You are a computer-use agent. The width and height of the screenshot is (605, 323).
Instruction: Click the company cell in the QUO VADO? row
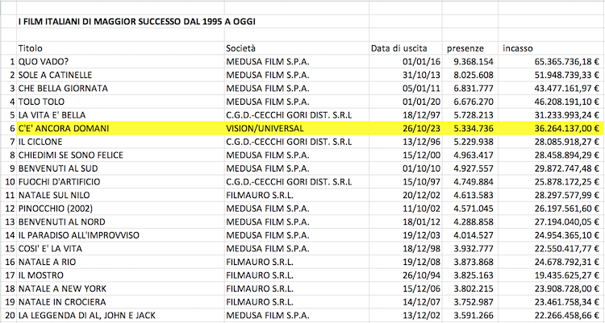296,62
